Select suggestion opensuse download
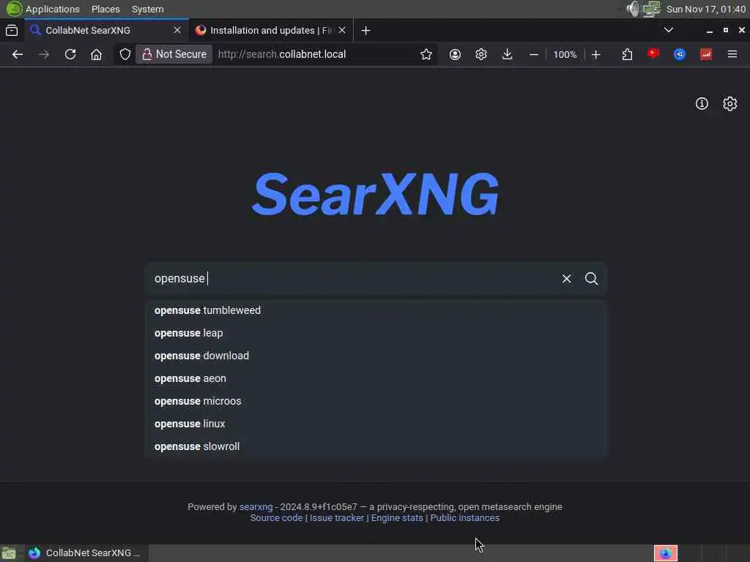The width and height of the screenshot is (750, 562). point(376,356)
